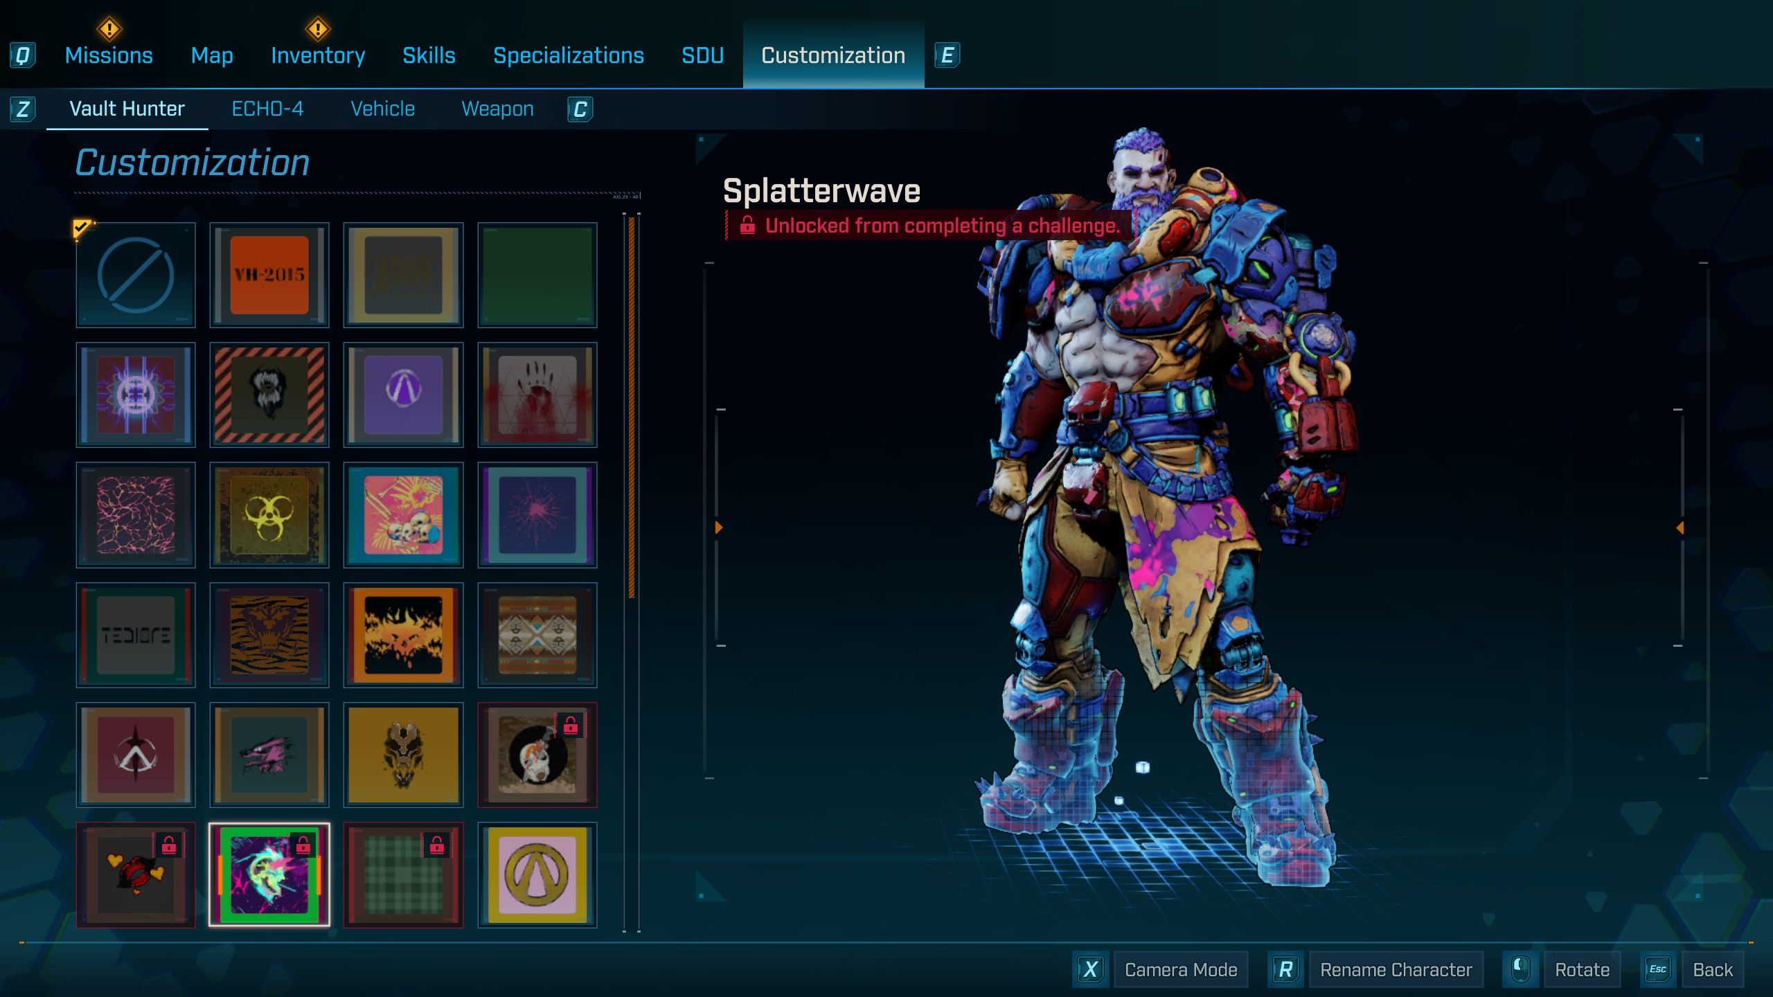
Task: Click the Back button
Action: (1713, 969)
